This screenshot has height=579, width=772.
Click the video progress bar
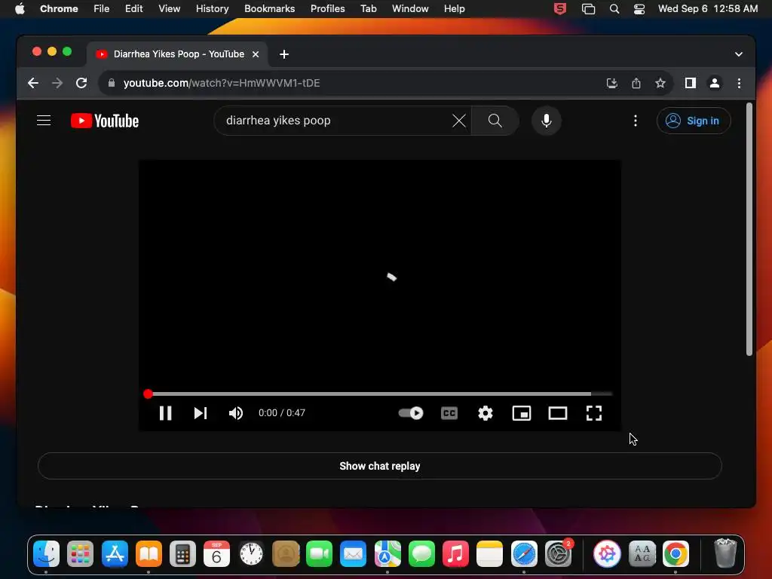coord(380,394)
